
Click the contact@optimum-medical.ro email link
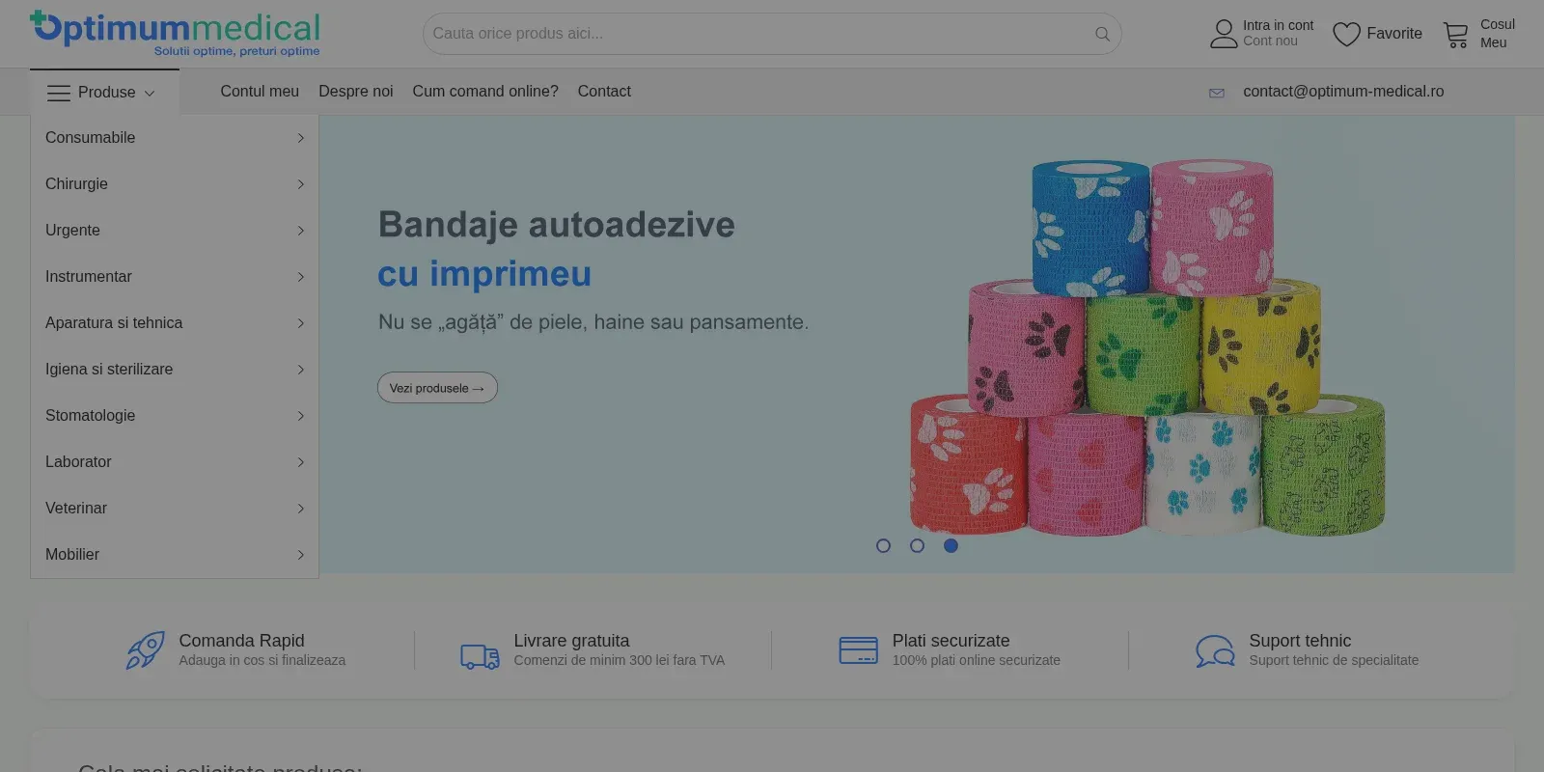tap(1343, 92)
